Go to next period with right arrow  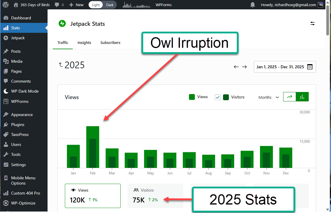coord(244,67)
